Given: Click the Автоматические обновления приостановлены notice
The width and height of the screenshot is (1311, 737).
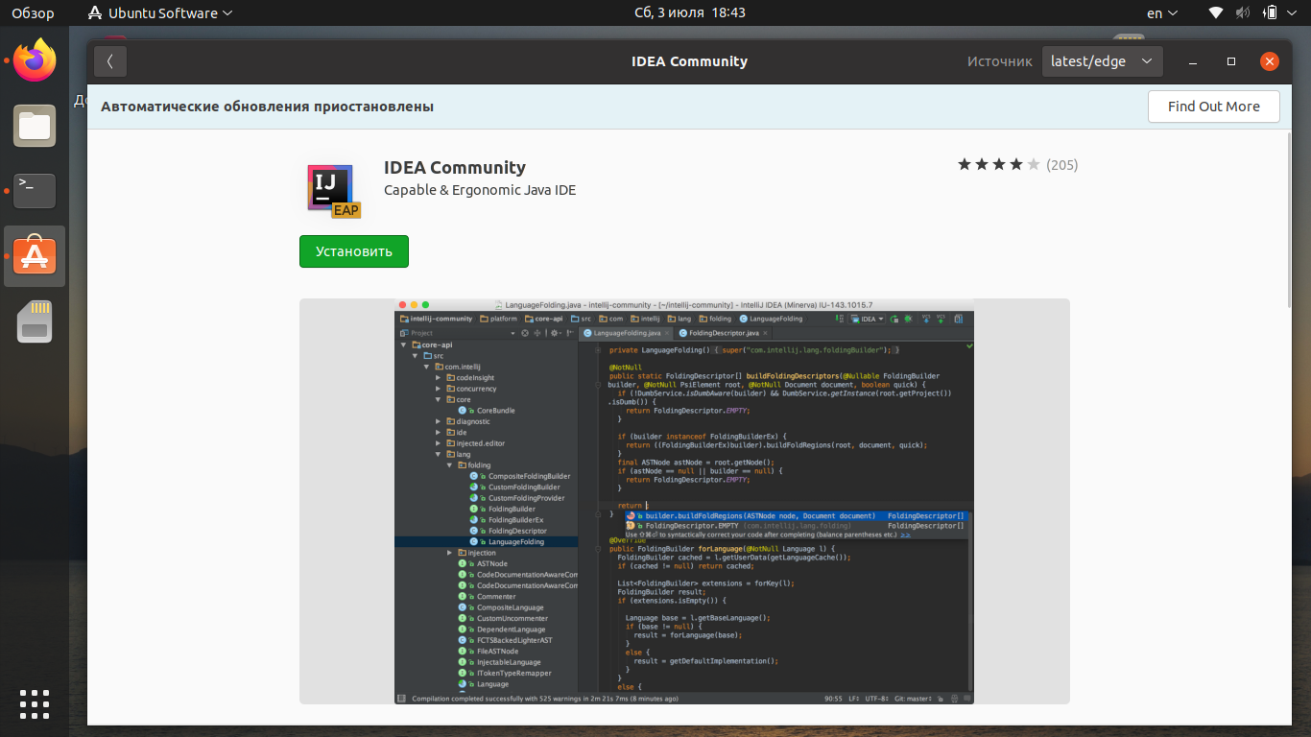Looking at the screenshot, I should coord(267,107).
